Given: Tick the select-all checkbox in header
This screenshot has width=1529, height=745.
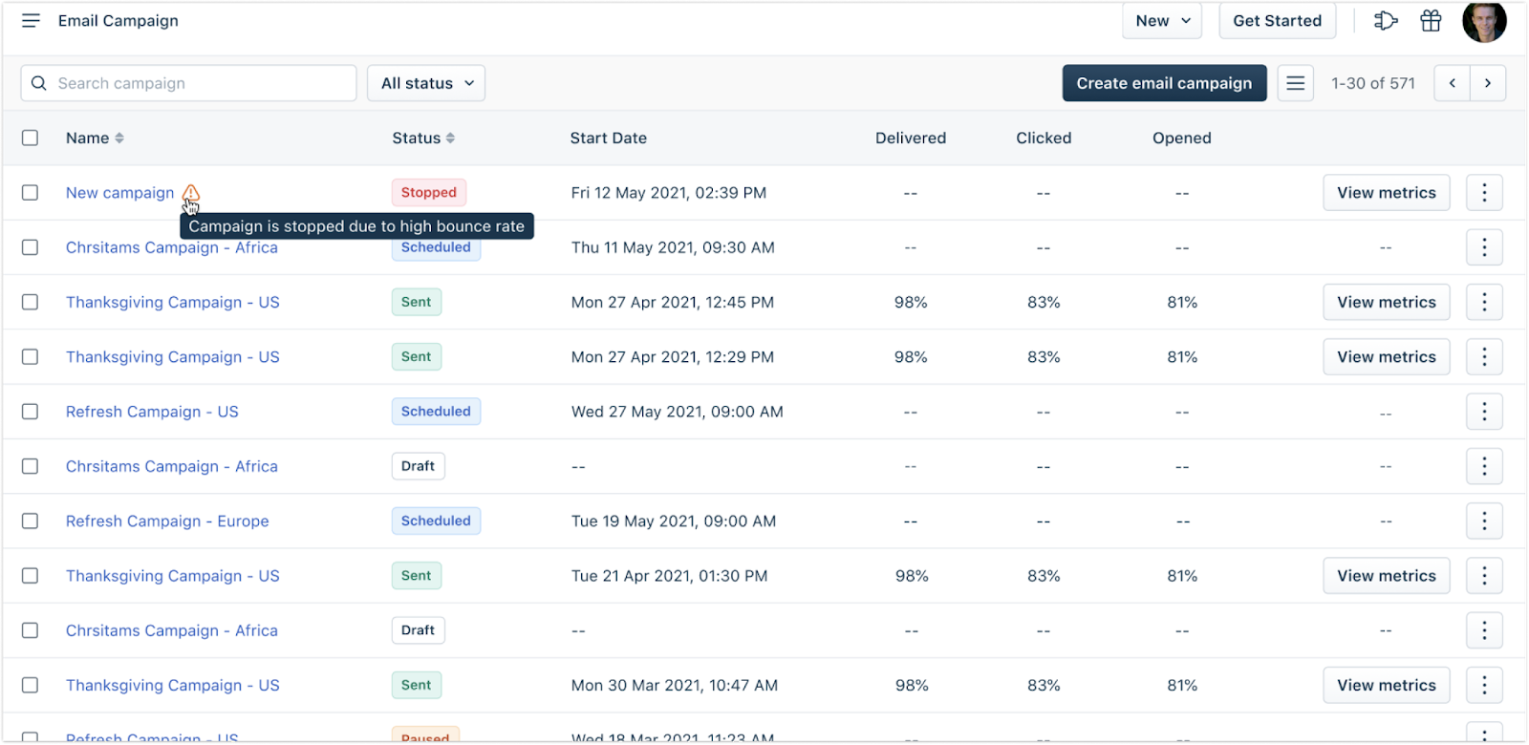Looking at the screenshot, I should [31, 138].
